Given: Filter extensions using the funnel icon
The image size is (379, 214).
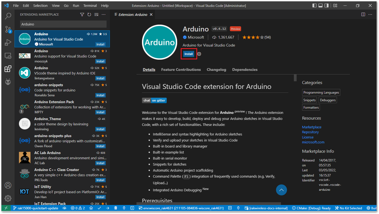Looking at the screenshot, I should 82,15.
